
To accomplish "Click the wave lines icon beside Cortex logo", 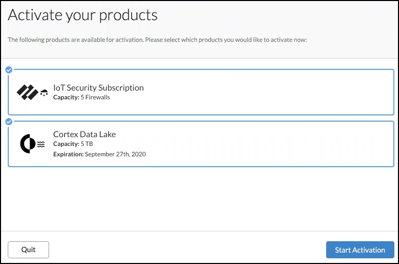I will click(x=41, y=144).
